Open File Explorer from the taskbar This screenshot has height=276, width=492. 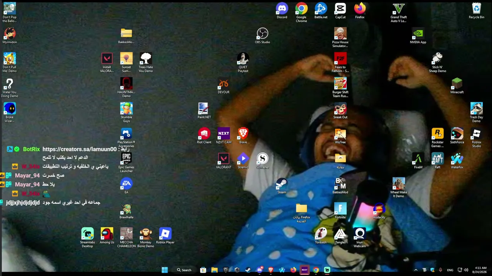click(x=214, y=270)
